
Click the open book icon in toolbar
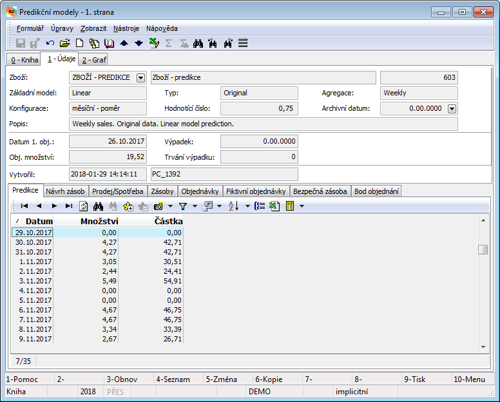tap(110, 43)
